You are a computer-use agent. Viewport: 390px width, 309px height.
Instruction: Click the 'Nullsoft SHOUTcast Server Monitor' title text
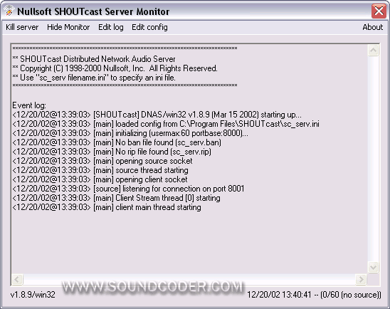coord(93,11)
